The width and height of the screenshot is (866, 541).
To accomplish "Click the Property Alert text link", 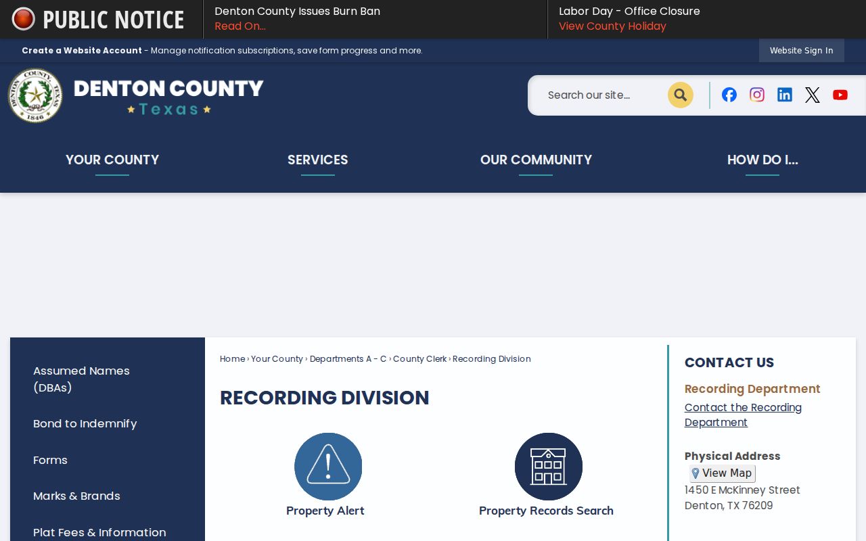I will click(x=325, y=511).
